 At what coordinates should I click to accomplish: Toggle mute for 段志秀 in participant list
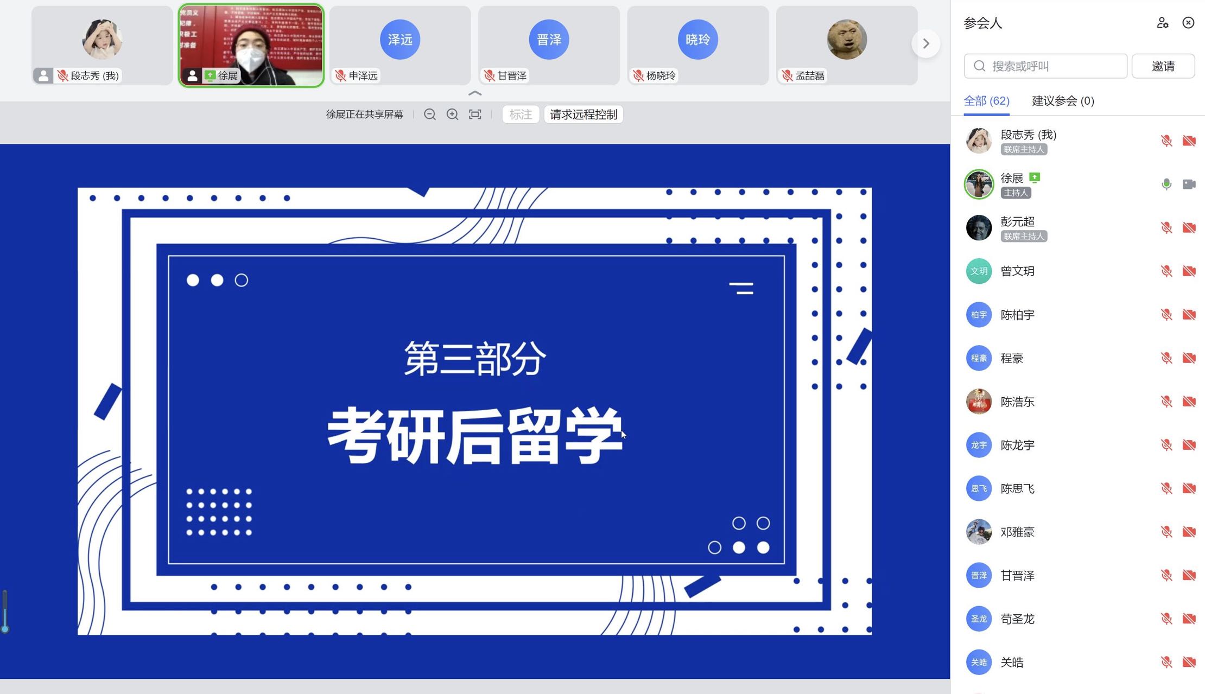click(x=1166, y=141)
